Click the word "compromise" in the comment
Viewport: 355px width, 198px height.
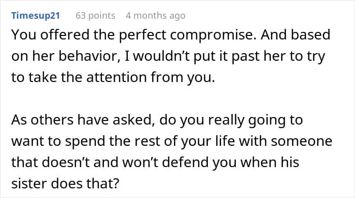(214, 35)
